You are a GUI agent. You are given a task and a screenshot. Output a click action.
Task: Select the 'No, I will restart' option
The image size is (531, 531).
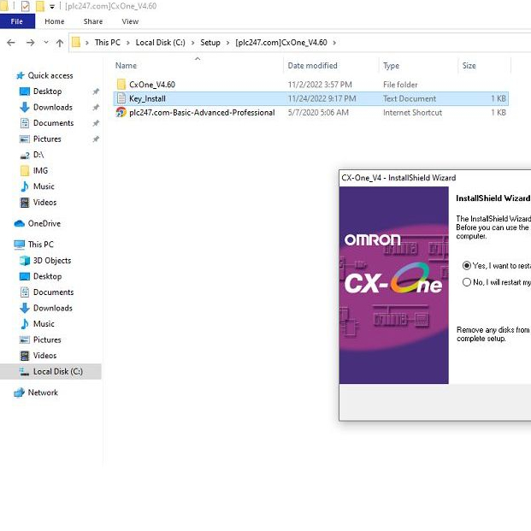[x=467, y=282]
